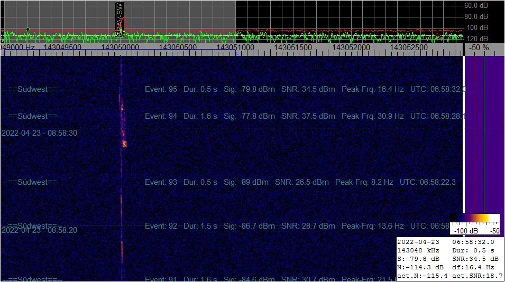
Task: Click 'Dur: 1.5 s' on the Event 92 row
Action: click(200, 226)
